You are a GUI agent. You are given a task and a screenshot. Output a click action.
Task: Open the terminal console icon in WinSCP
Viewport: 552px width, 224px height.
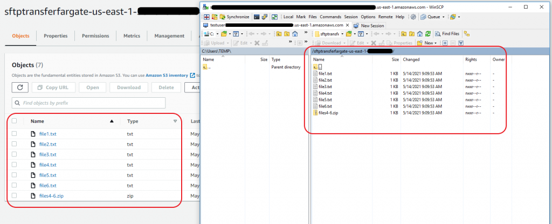tap(257, 17)
